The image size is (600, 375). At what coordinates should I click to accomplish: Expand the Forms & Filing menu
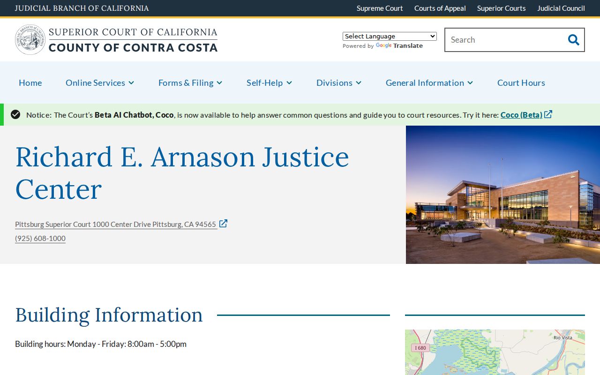(190, 82)
